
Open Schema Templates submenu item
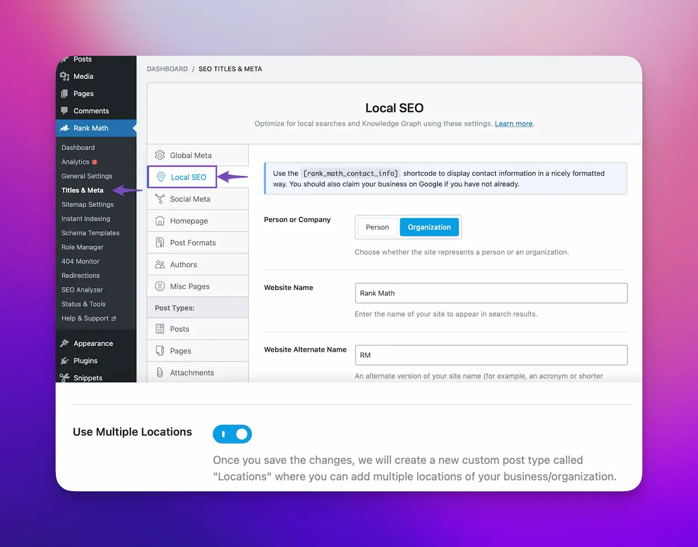(x=90, y=233)
